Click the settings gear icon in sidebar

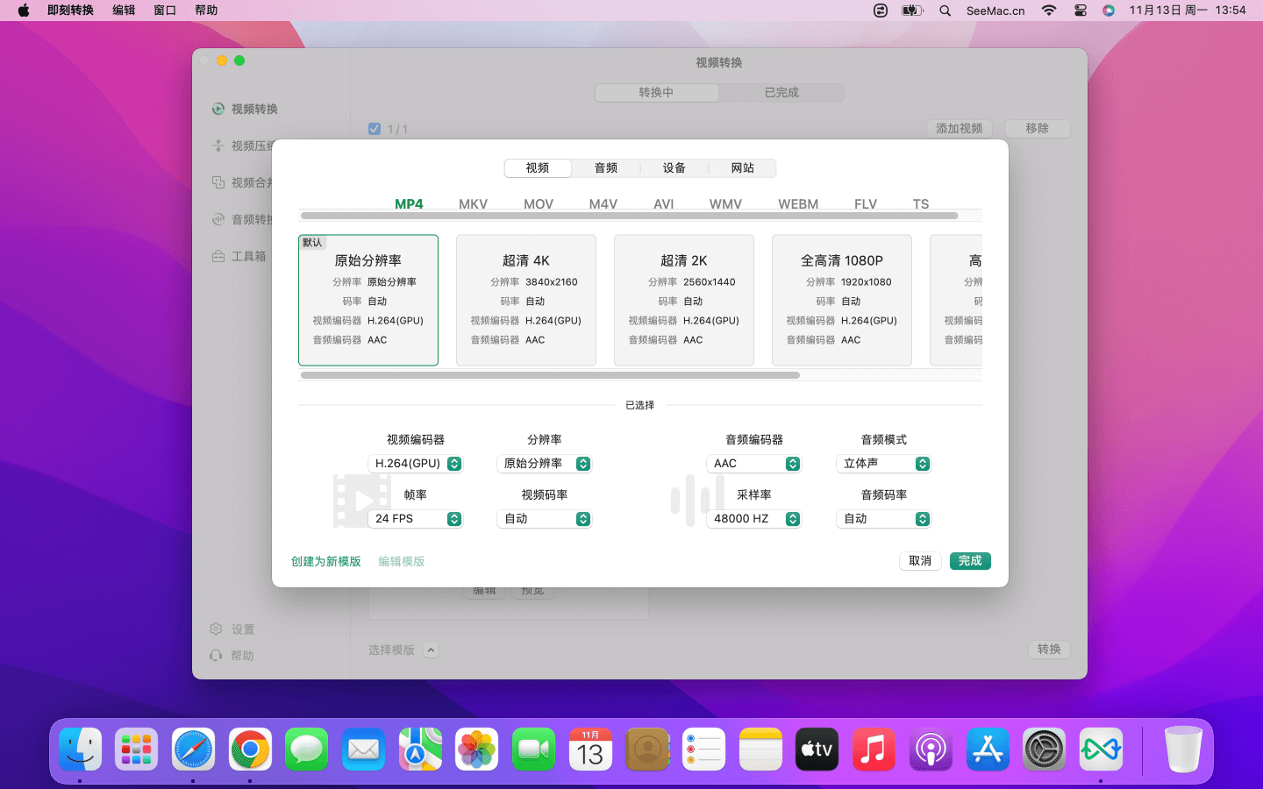(x=217, y=629)
